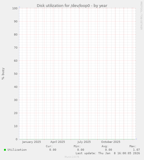
Task: Click the 0 y-axis tick label
Action: 17,139
